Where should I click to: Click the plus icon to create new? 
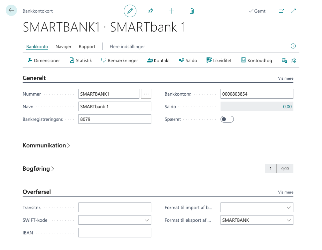(171, 11)
